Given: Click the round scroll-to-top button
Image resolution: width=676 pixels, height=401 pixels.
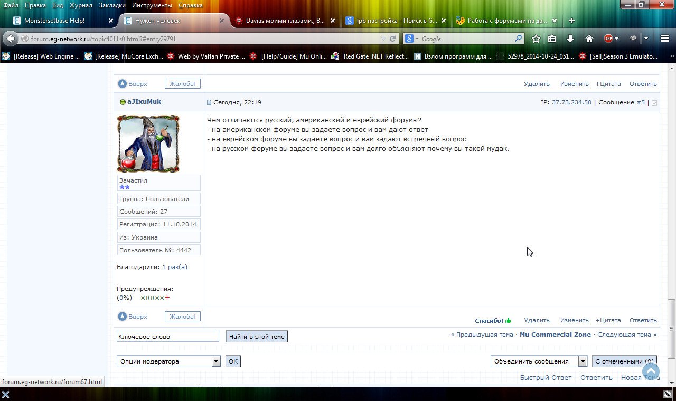Looking at the screenshot, I should pyautogui.click(x=651, y=371).
